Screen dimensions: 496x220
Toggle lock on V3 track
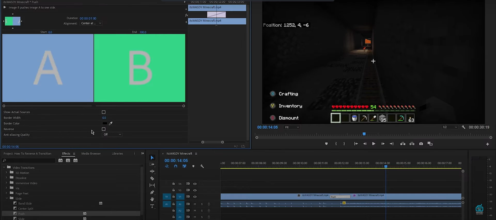(x=174, y=184)
